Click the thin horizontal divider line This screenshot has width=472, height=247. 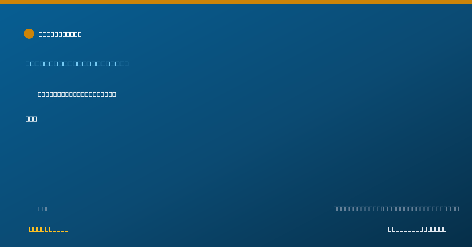click(236, 187)
